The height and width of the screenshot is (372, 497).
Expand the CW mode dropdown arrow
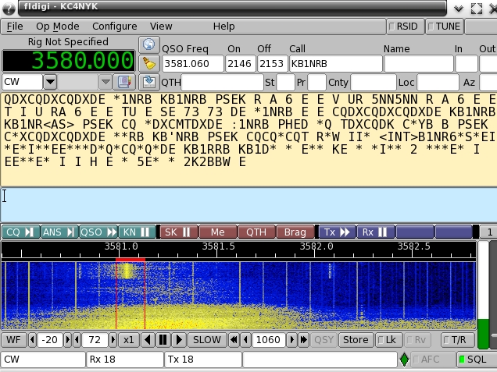(50, 81)
